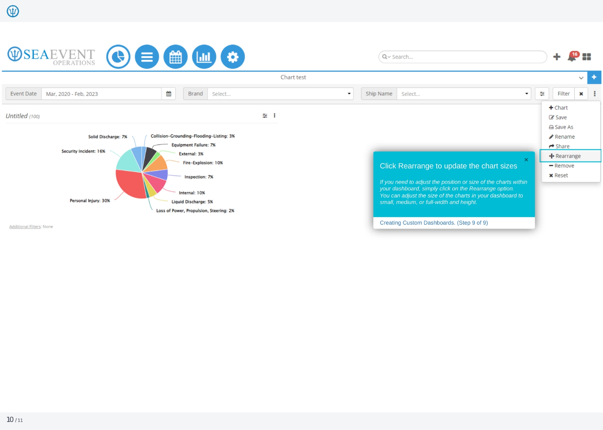Click the blue plus tab button
Viewport: 603px width, 430px height.
pos(594,77)
